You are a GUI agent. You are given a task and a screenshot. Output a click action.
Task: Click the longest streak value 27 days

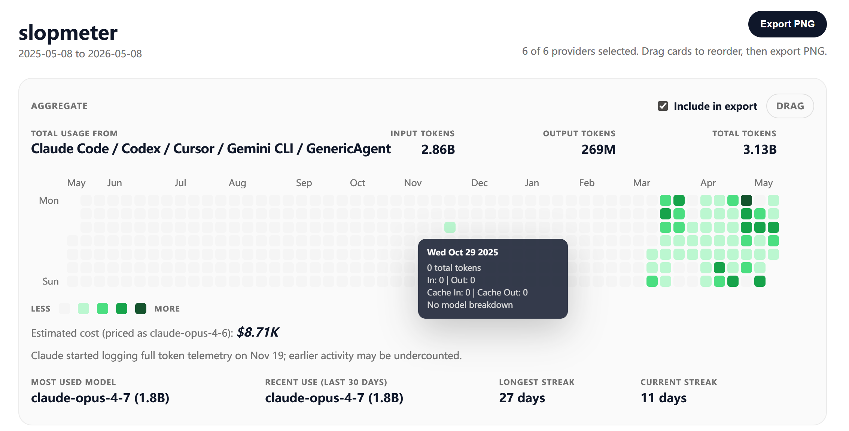522,398
